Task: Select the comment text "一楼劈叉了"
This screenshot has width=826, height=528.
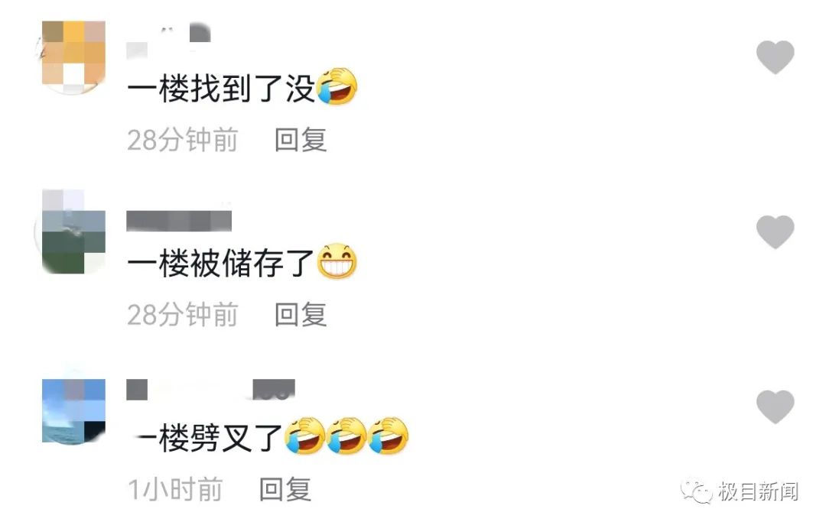Action: point(205,438)
